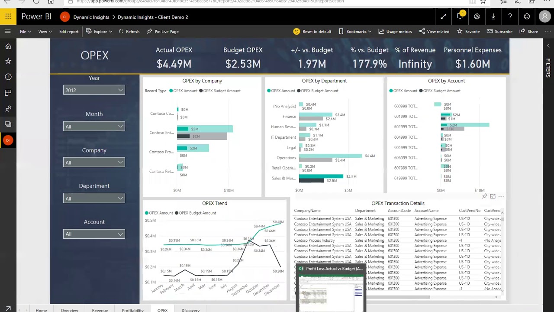Click the browser address bar URL

click(x=210, y=2)
